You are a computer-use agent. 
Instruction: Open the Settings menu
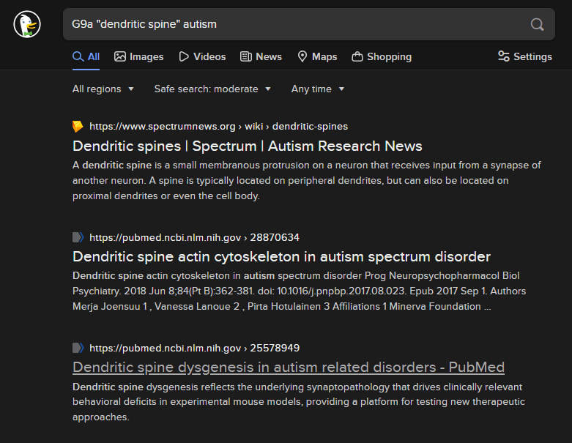(524, 56)
